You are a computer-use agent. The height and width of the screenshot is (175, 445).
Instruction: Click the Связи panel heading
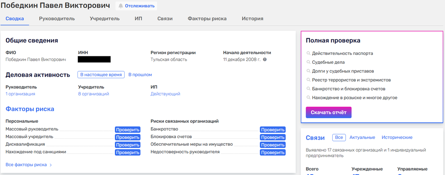[x=315, y=138]
